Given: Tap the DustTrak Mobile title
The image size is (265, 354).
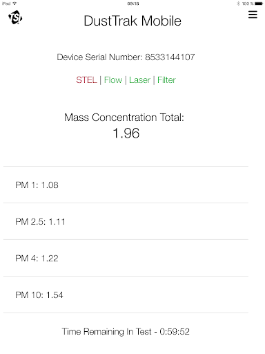Looking at the screenshot, I should click(x=132, y=21).
